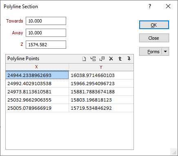
Task: Expand the Forms dropdown arrow
Action: [x=165, y=52]
